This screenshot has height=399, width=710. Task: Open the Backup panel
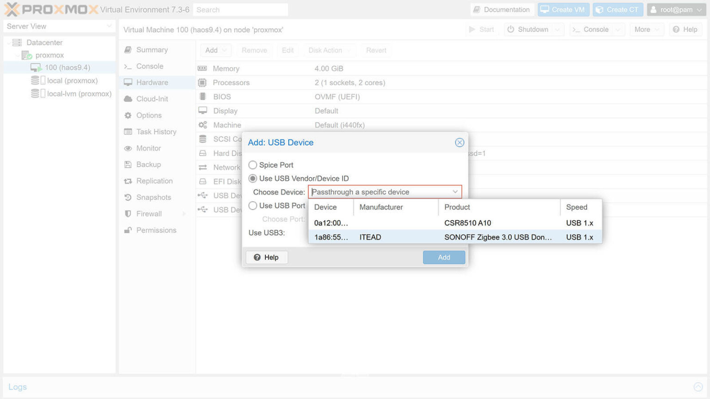point(147,164)
